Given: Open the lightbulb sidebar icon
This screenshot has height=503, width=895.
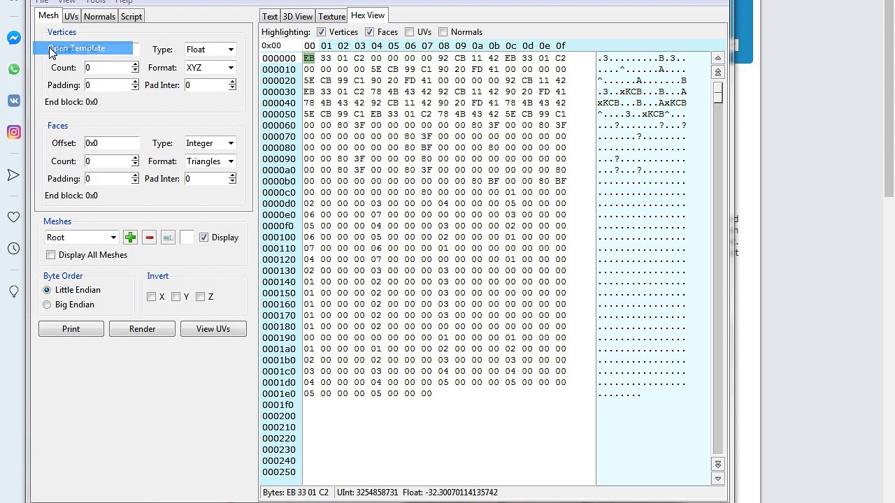Looking at the screenshot, I should click(14, 291).
